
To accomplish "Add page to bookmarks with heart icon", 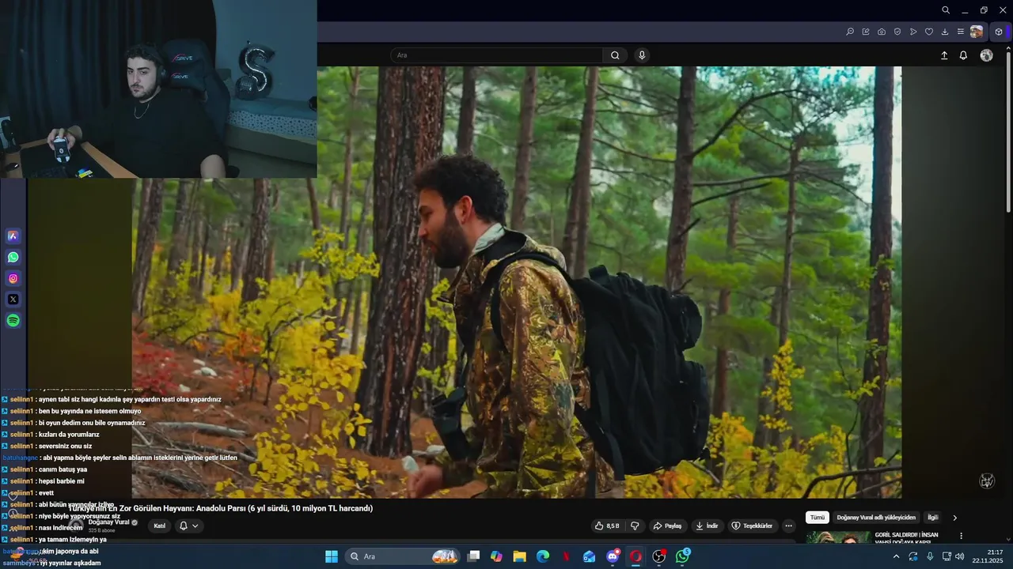I will click(x=929, y=32).
